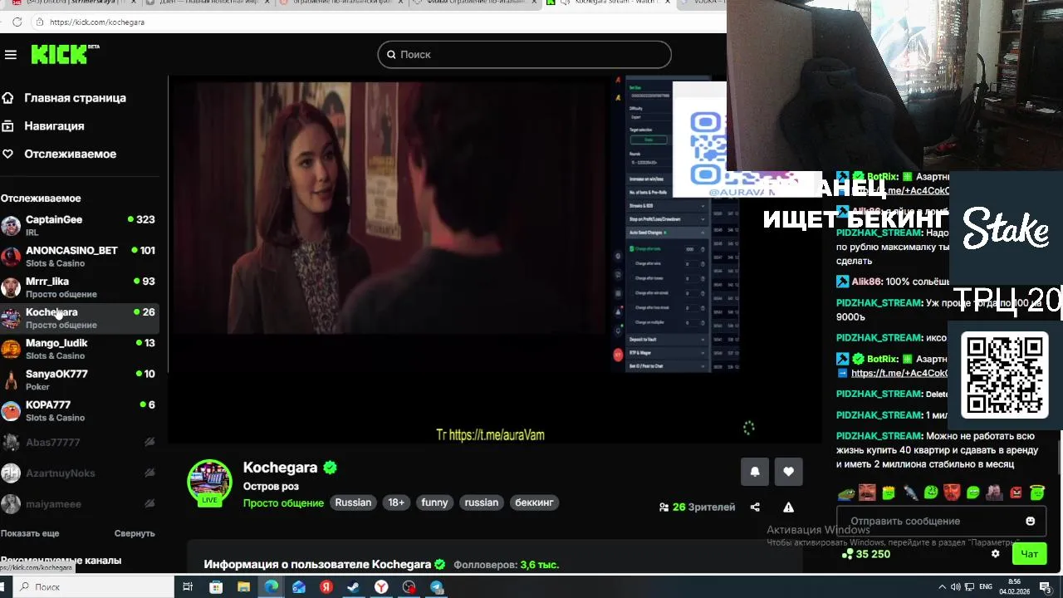
Task: Reload the page in browser
Action: click(17, 22)
